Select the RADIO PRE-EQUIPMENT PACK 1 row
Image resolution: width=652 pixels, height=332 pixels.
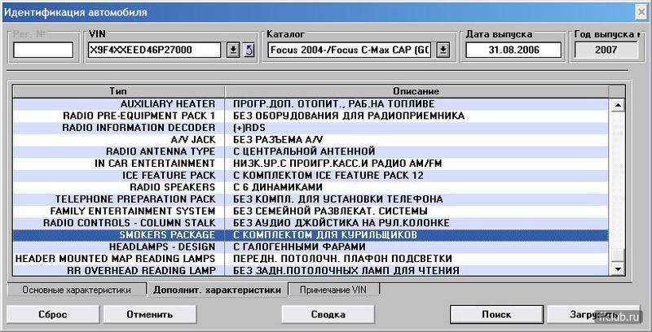pos(311,116)
